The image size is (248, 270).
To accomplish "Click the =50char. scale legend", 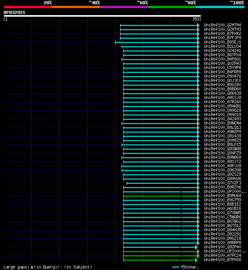I will (x=186, y=267).
